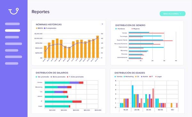Click the Operaciones row label
192x117 pixels.
123,47
